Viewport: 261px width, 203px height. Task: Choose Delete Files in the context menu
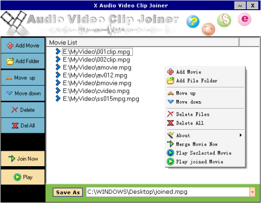click(205, 114)
